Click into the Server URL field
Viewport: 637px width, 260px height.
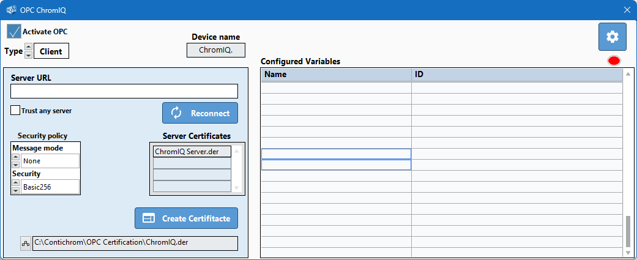124,91
